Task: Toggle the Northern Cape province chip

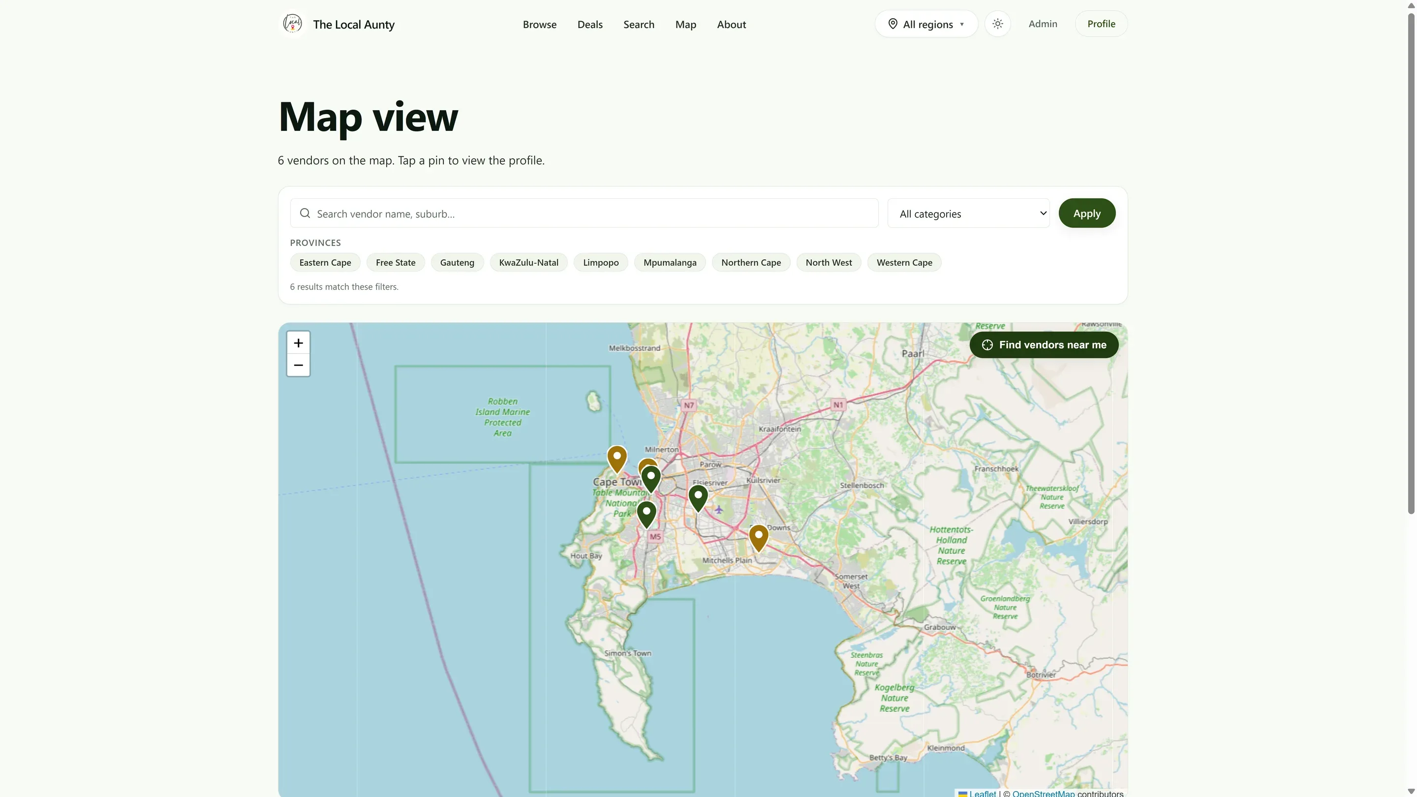Action: tap(751, 262)
